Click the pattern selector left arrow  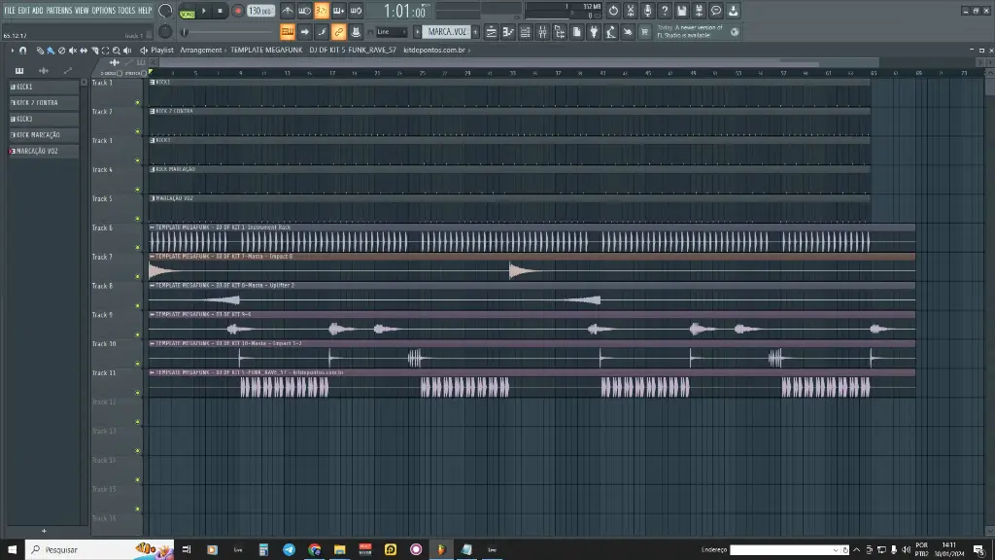click(417, 32)
